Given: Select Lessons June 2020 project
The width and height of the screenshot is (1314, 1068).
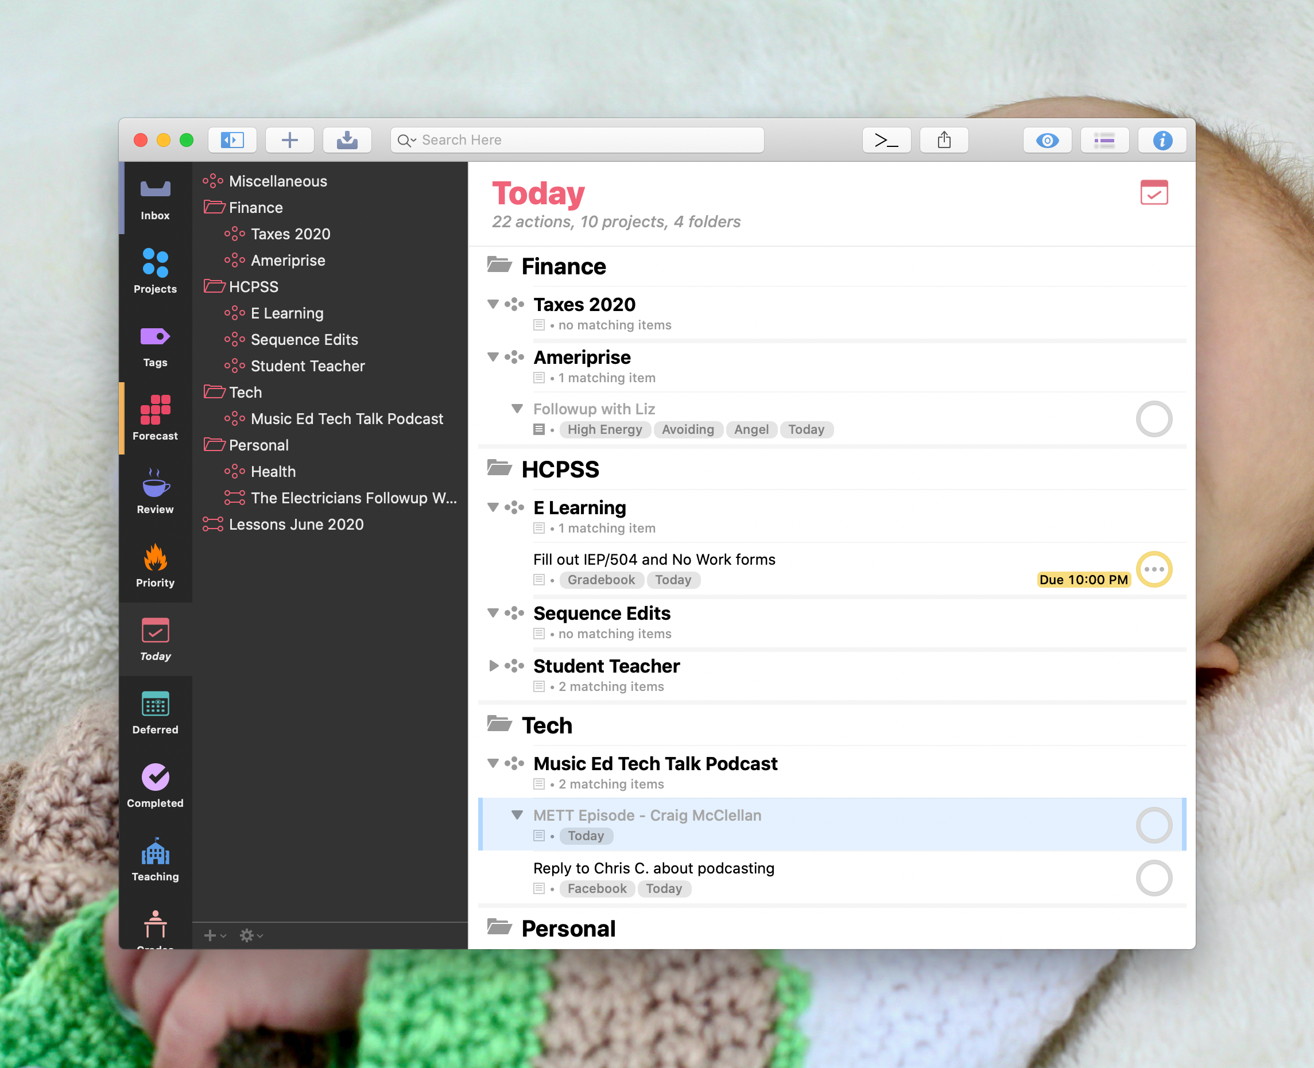Looking at the screenshot, I should click(x=330, y=525).
